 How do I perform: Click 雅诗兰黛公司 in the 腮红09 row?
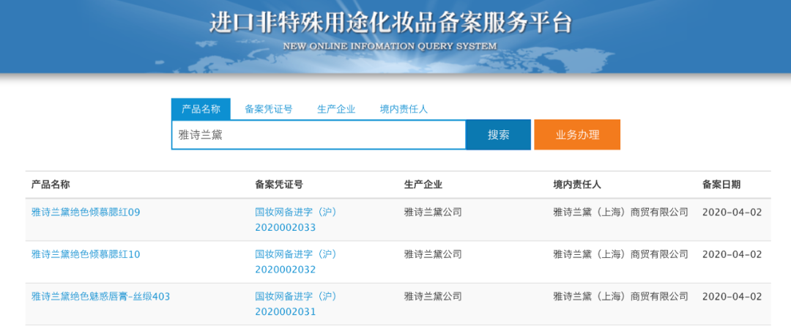coord(433,212)
